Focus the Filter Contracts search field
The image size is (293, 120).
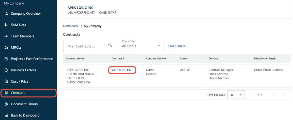[89, 46]
